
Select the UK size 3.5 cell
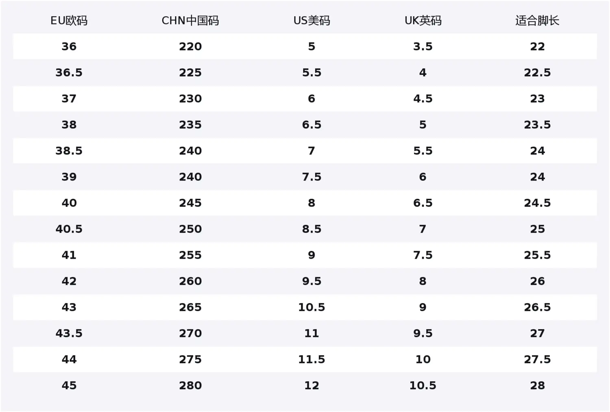(423, 46)
